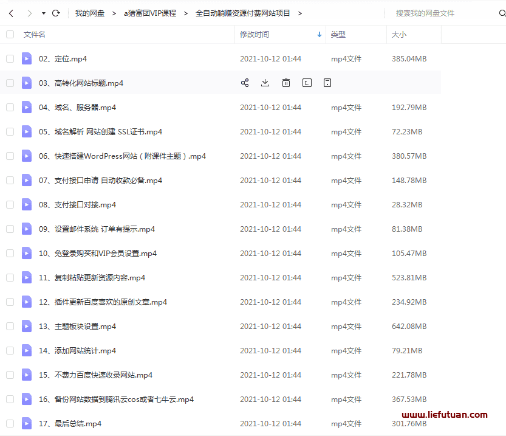The width and height of the screenshot is (506, 436).
Task: Open file name 02、定位.mp4
Action: point(63,59)
